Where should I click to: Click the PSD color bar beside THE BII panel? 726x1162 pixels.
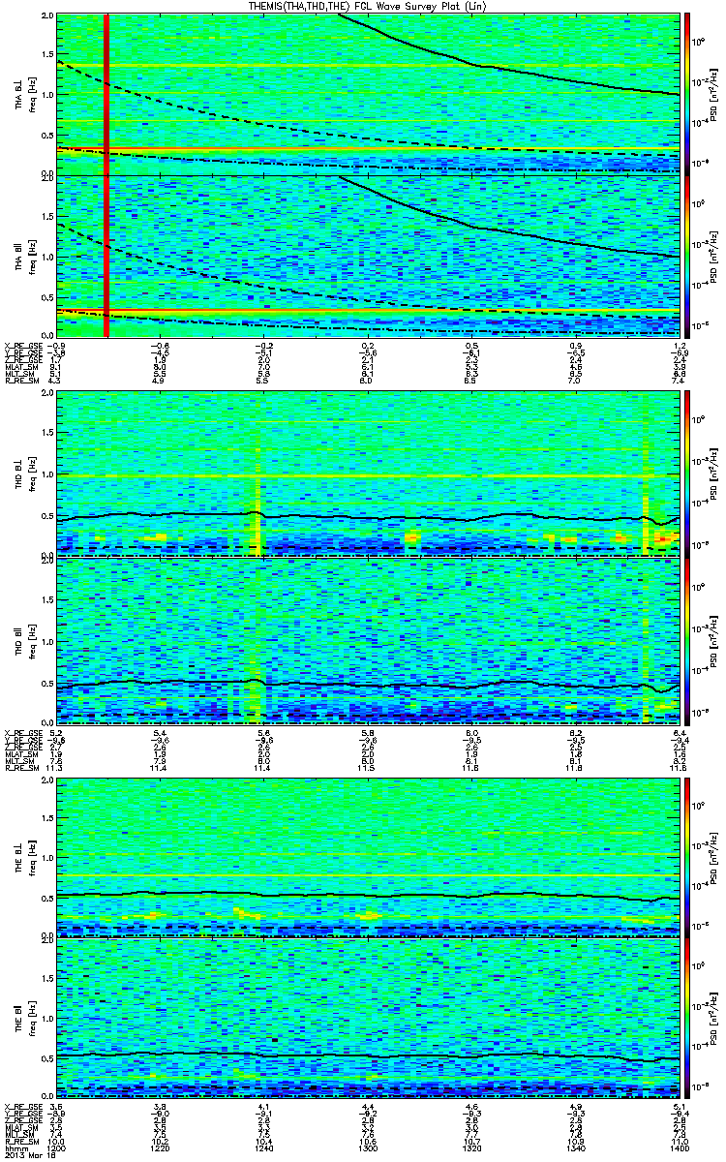click(x=688, y=1019)
